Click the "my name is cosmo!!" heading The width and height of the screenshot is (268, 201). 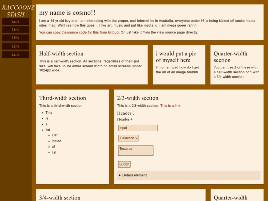coord(67,13)
